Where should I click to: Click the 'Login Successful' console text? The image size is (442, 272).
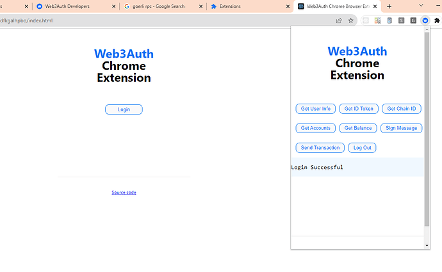[x=317, y=167]
